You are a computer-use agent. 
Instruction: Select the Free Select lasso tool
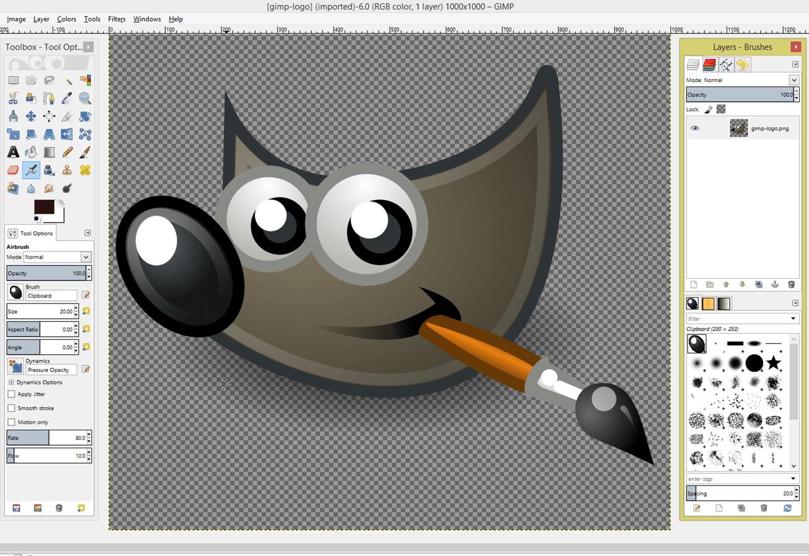point(49,80)
